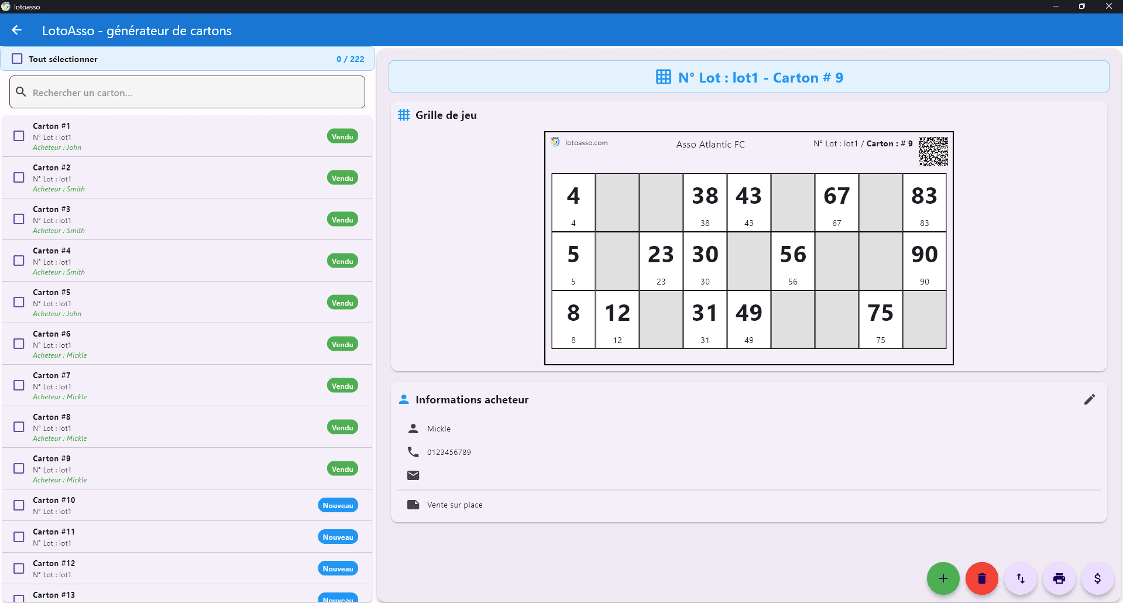Click the printer icon button
Screen dimensions: 1123x603
[x=1059, y=578]
